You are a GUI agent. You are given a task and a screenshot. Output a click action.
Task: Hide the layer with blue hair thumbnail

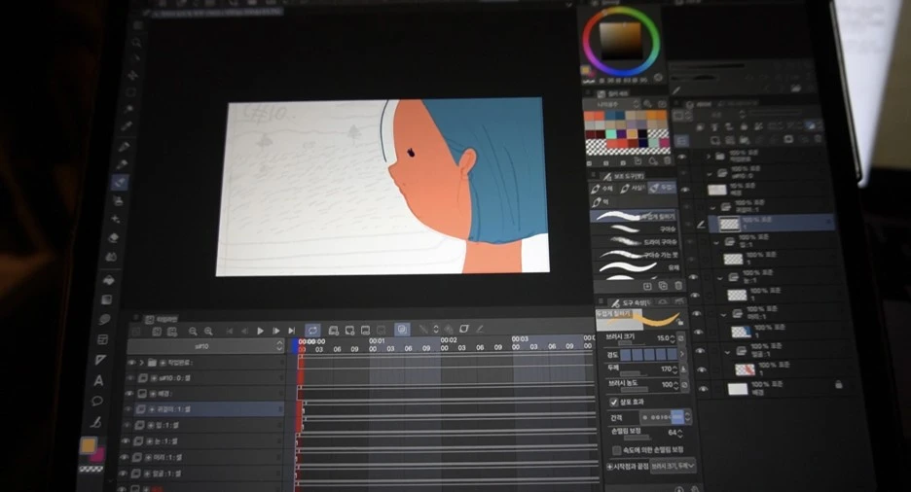(x=699, y=333)
